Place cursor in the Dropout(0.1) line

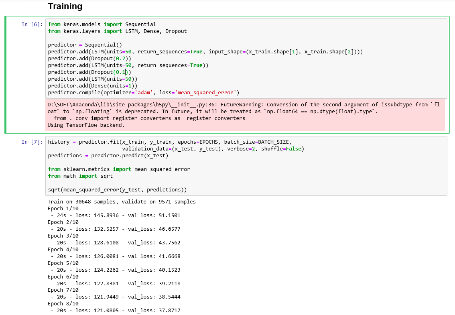pos(89,72)
